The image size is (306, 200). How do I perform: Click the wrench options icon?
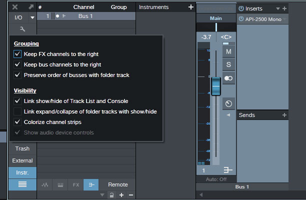tap(22, 29)
